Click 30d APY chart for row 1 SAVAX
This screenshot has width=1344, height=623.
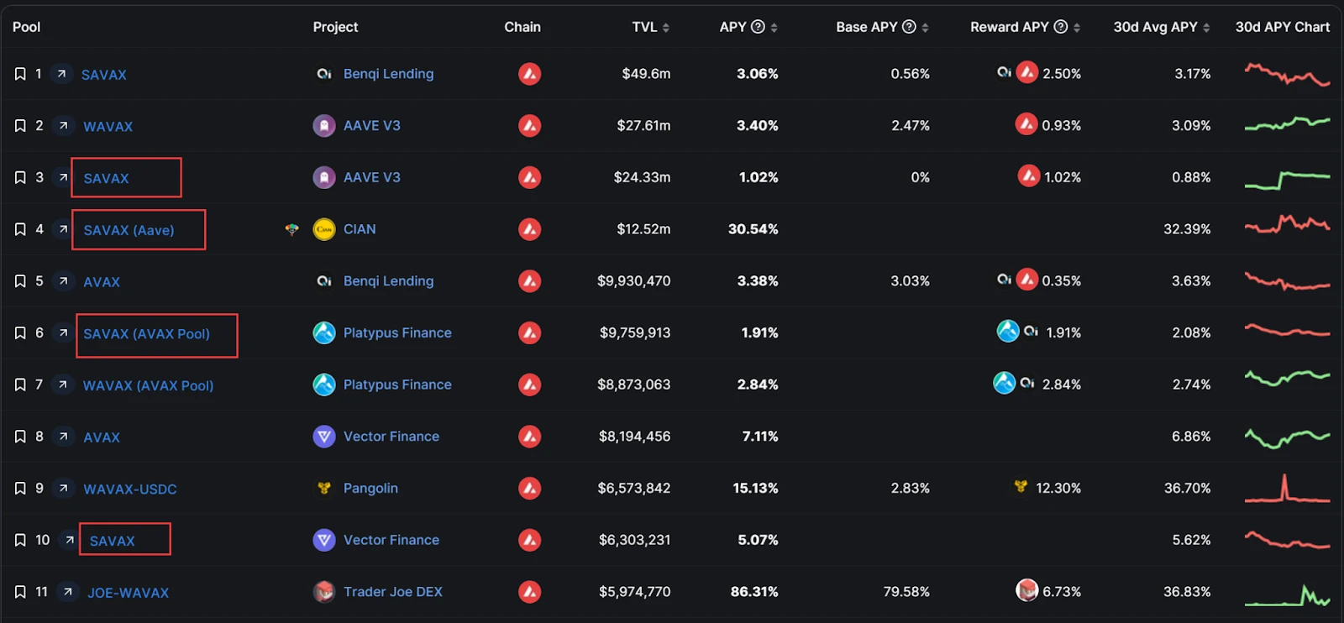1287,74
